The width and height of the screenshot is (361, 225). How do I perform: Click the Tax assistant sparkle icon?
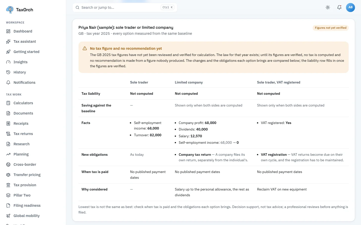coord(8,41)
